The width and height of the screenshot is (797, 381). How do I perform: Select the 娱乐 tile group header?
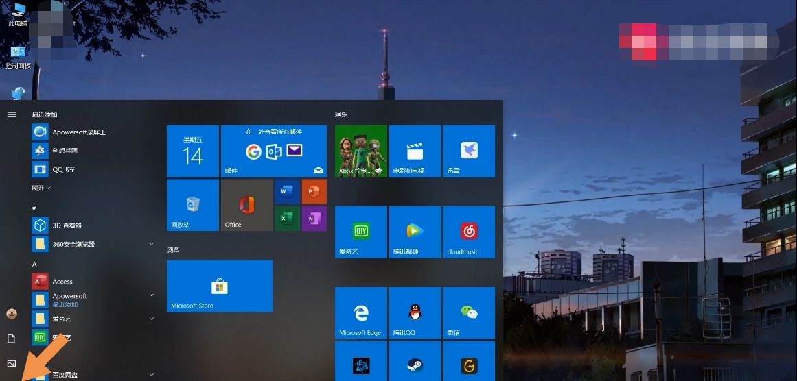click(x=342, y=114)
